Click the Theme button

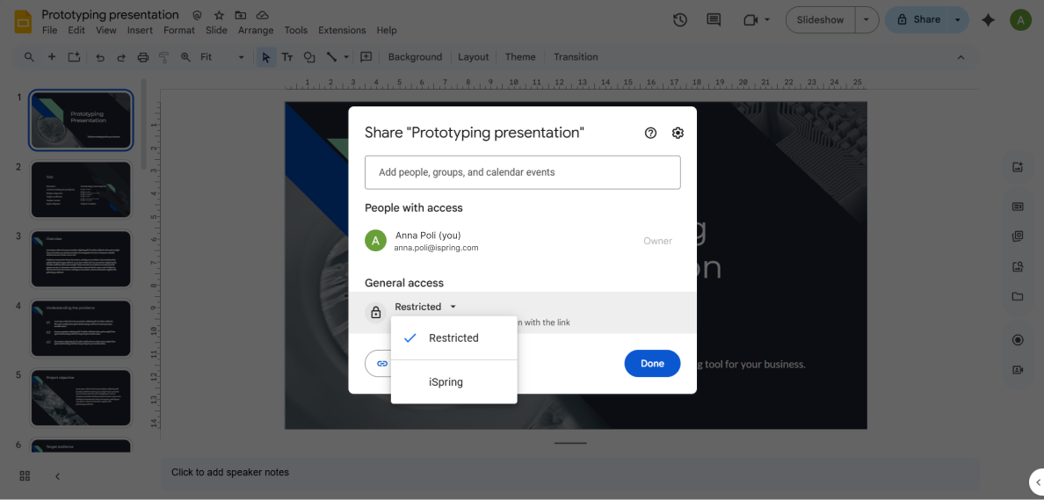tap(520, 57)
